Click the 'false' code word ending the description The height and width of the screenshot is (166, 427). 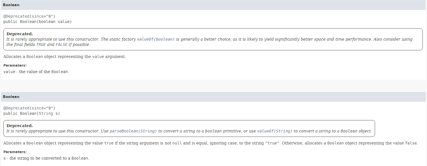(411, 143)
